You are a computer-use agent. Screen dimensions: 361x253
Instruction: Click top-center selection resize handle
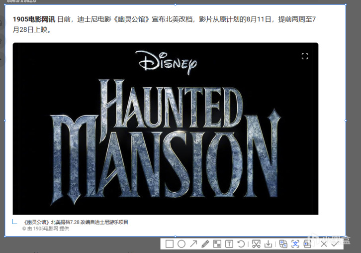[175, 4]
